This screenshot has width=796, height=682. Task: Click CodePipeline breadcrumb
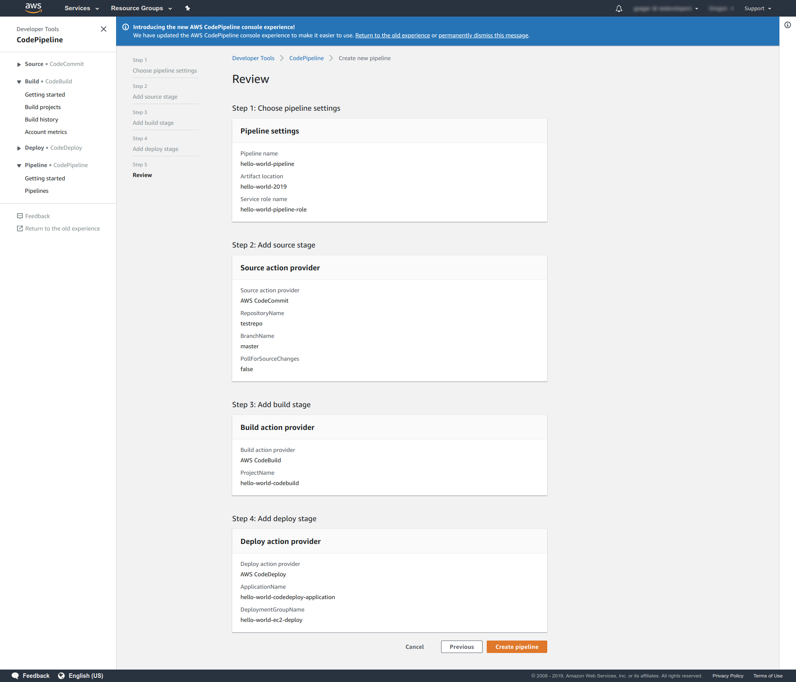(x=306, y=58)
